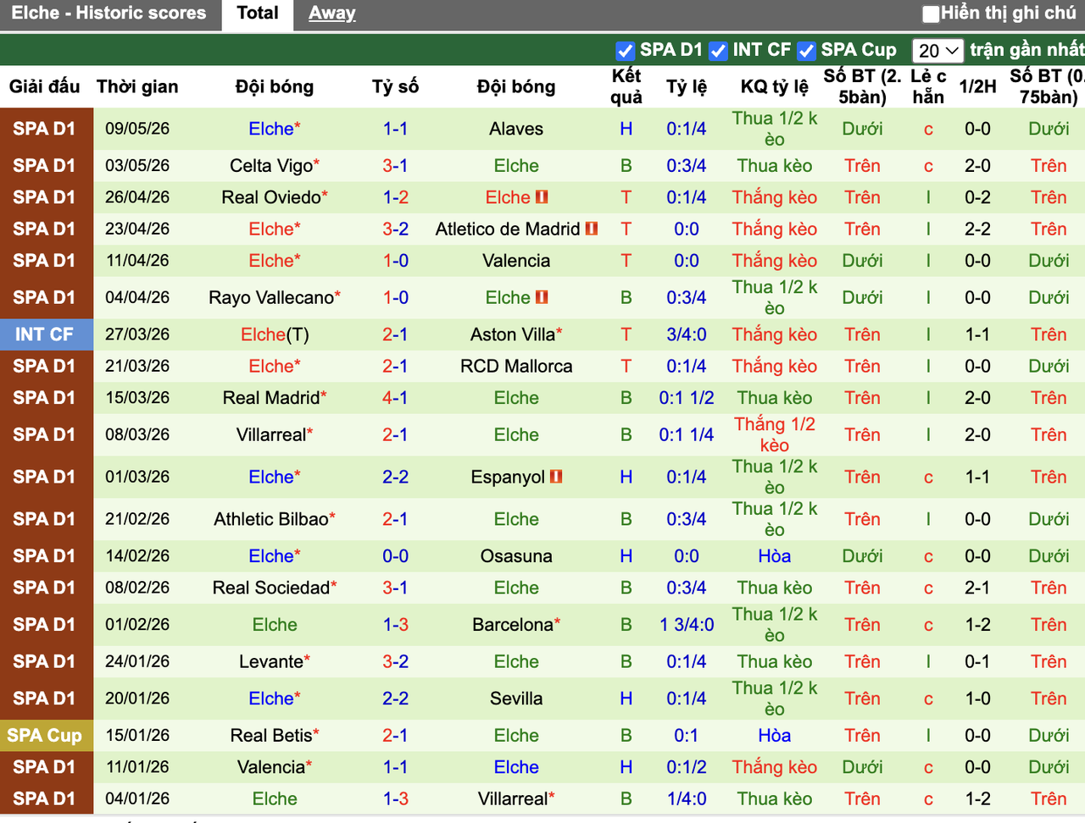This screenshot has width=1085, height=823.
Task: Open the Celta Vigo team link
Action: click(271, 166)
